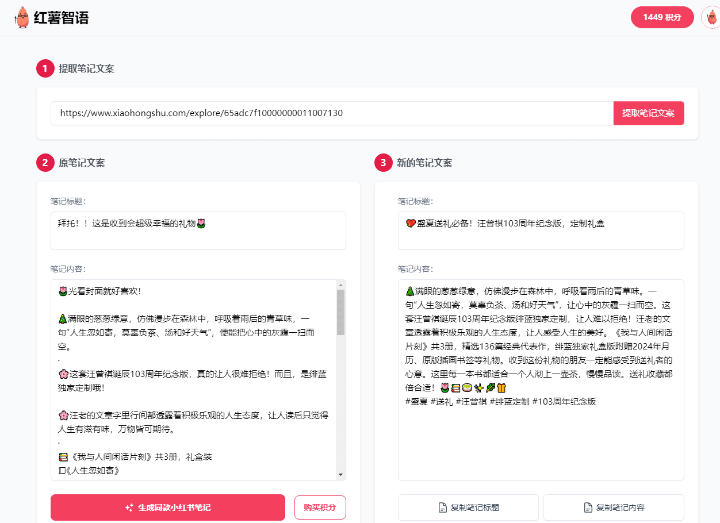The height and width of the screenshot is (523, 720).
Task: Click 复制笔记内容 to copy the content
Action: coord(613,507)
